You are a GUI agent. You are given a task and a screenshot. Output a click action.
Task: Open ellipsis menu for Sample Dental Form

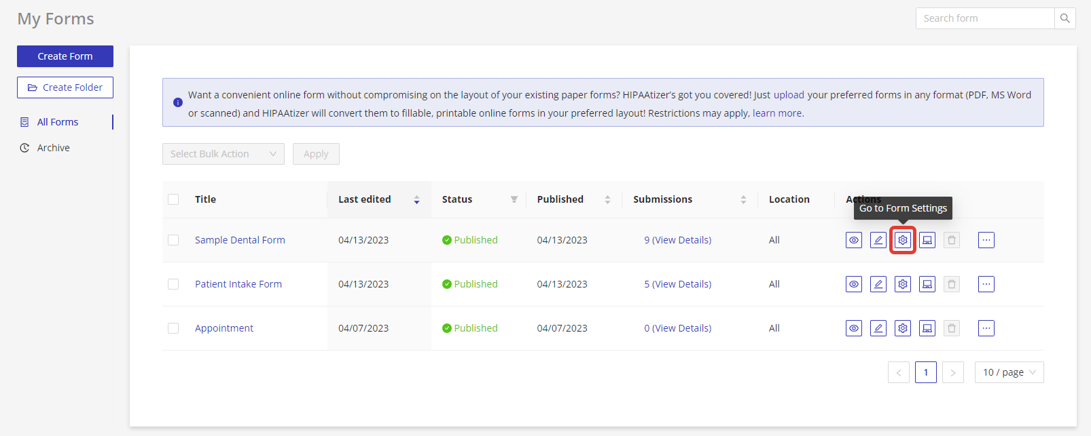pos(986,240)
